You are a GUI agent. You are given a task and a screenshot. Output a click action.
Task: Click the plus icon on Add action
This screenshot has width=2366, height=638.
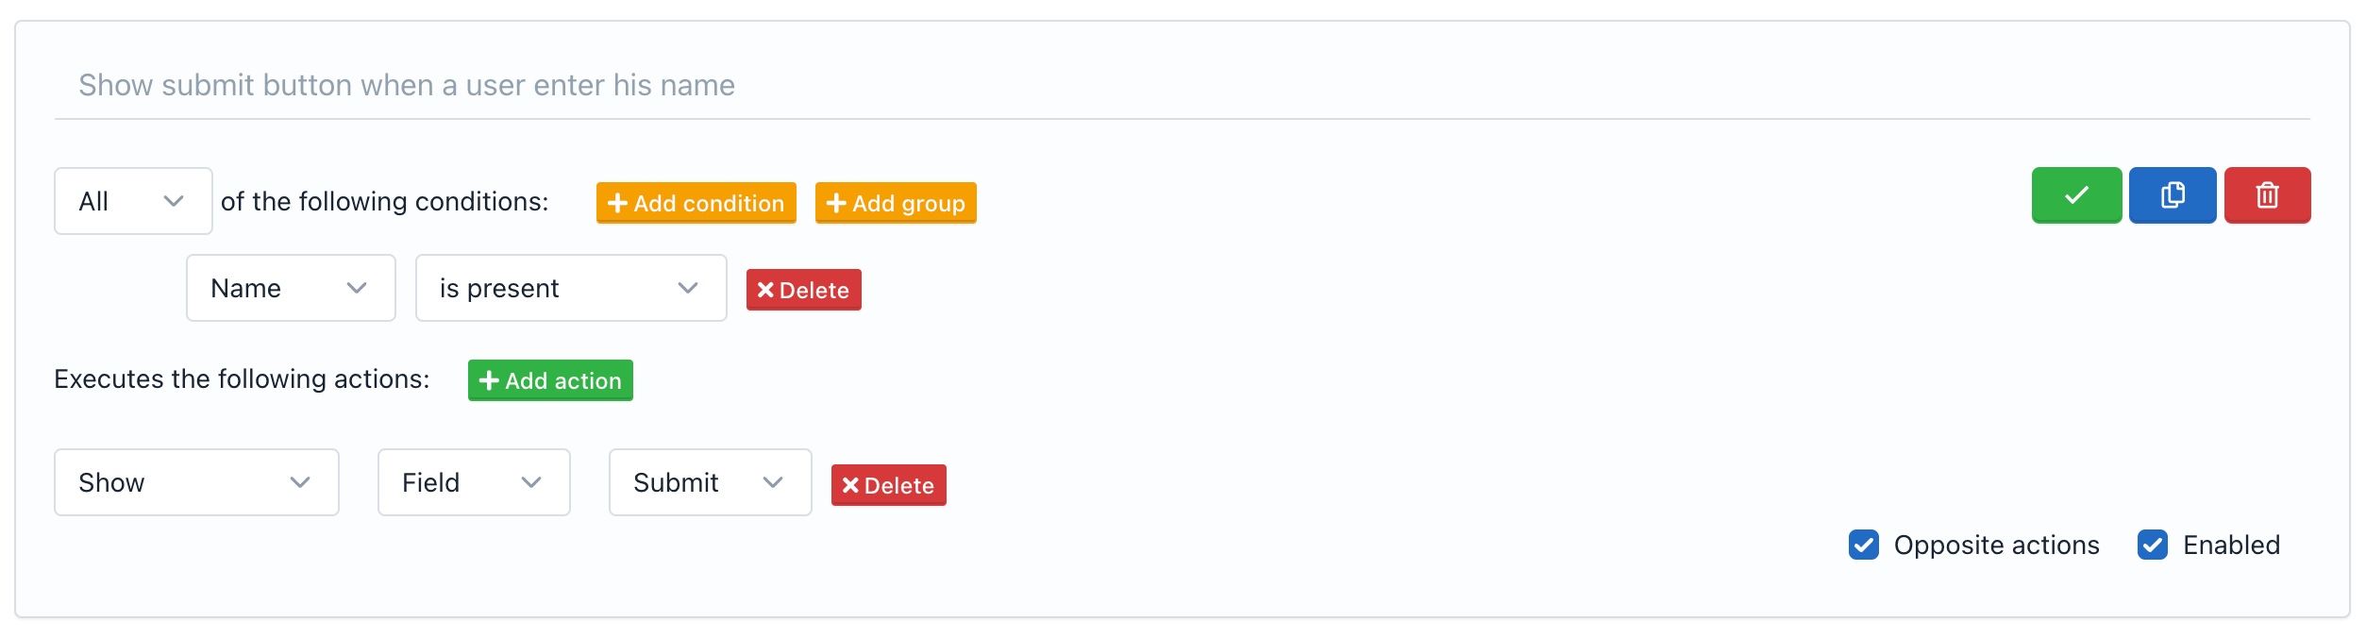(x=488, y=380)
